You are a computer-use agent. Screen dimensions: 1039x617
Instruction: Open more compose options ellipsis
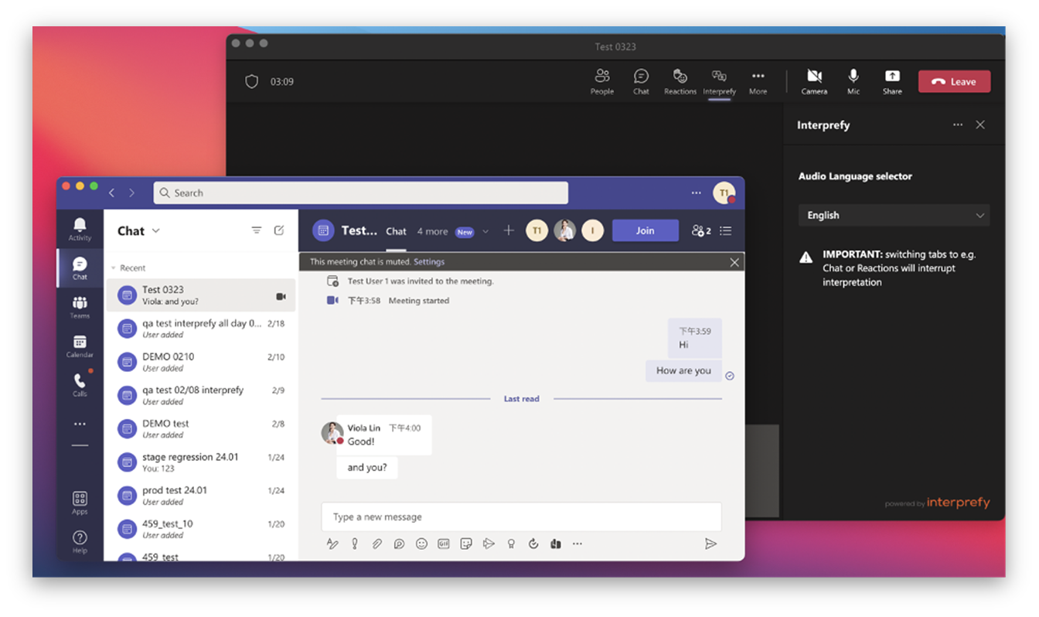577,544
